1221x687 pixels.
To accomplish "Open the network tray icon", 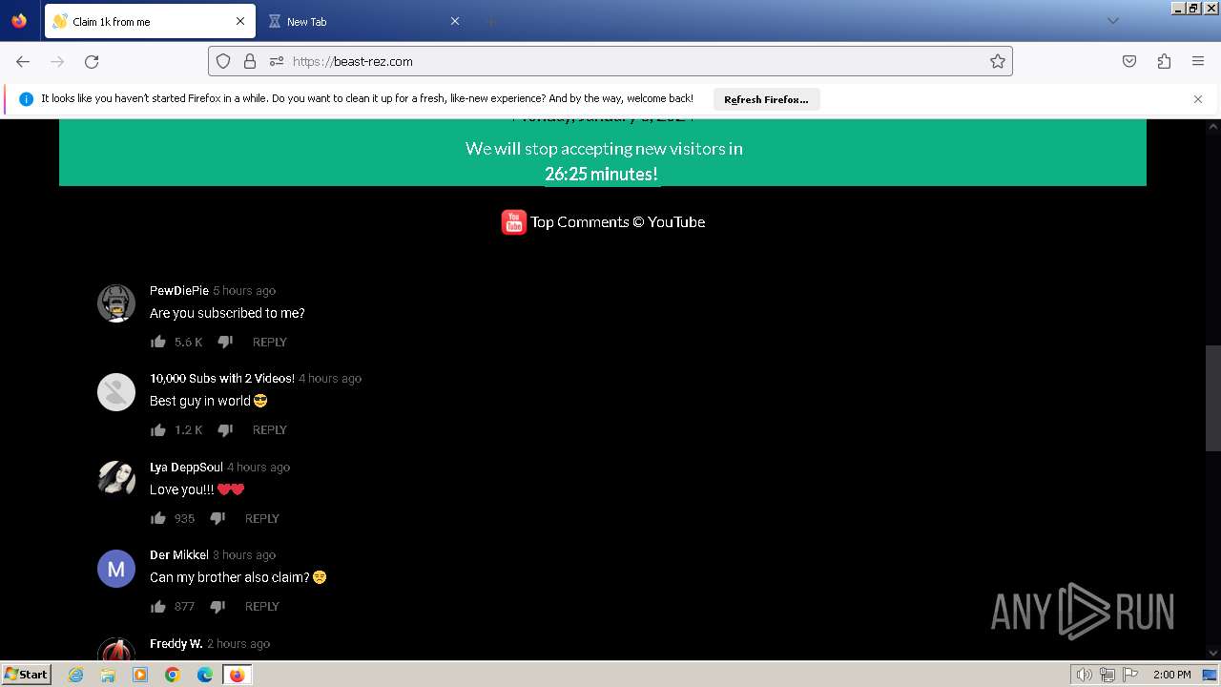I will pyautogui.click(x=1107, y=675).
